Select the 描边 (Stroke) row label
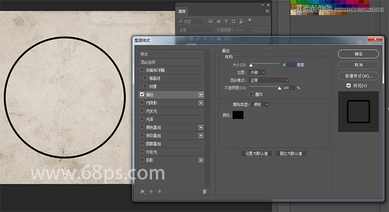This screenshot has width=389, height=212. 150,95
